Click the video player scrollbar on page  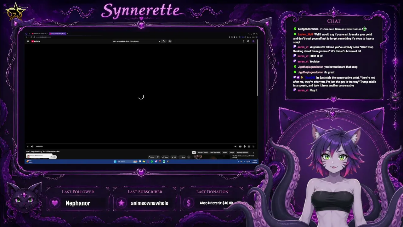pyautogui.click(x=257, y=68)
